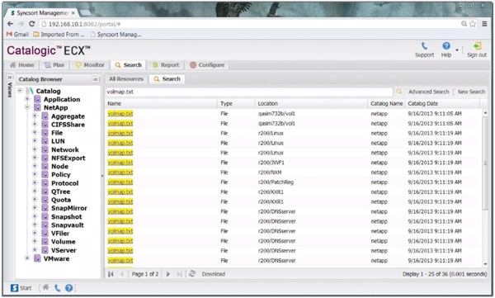The width and height of the screenshot is (495, 298).
Task: Sort by the Location column header
Action: tap(311, 103)
